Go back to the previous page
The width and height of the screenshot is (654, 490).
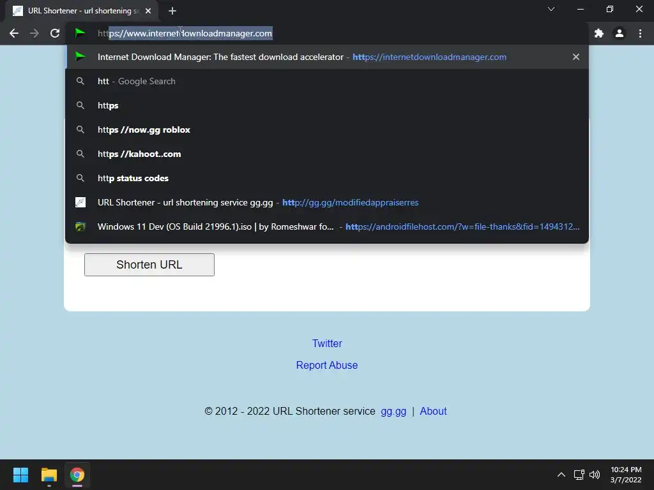tap(14, 33)
